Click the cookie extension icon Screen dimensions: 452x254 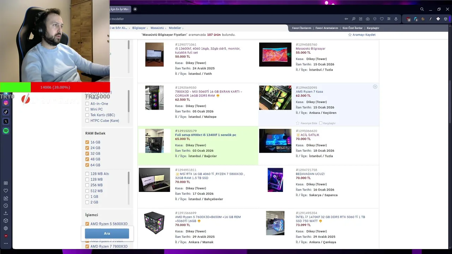tap(423, 19)
